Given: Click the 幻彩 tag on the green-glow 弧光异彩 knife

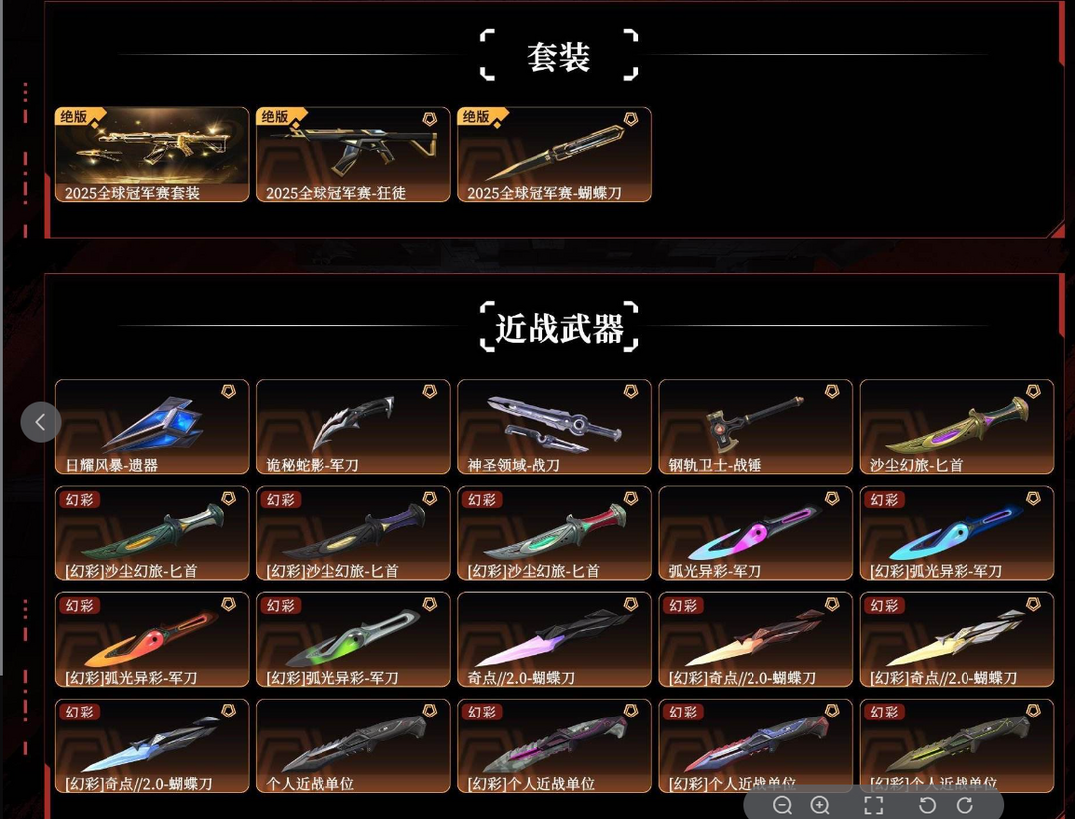Looking at the screenshot, I should click(281, 605).
